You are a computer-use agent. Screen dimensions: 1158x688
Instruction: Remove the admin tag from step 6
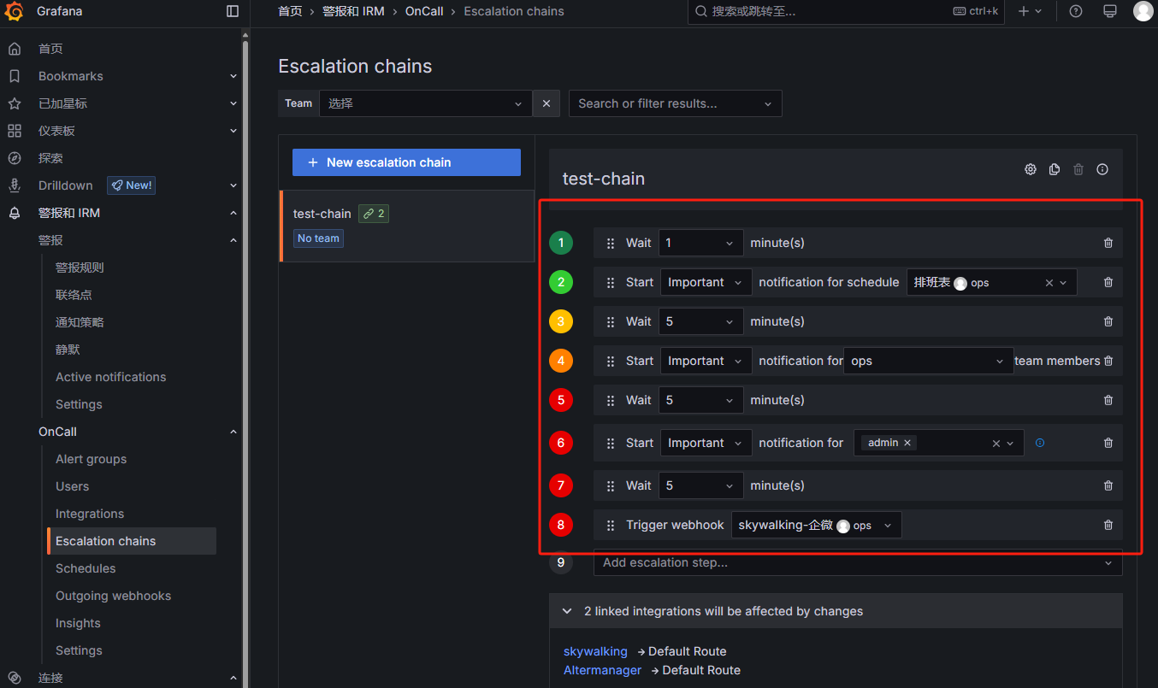point(907,443)
